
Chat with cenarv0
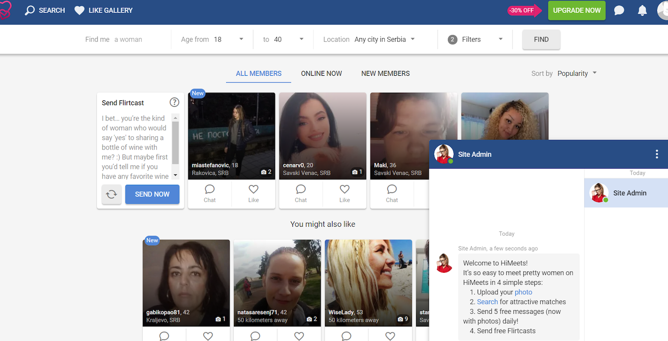301,194
